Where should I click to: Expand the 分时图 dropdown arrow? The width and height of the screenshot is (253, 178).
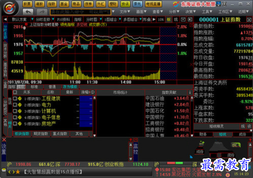(x=101, y=19)
